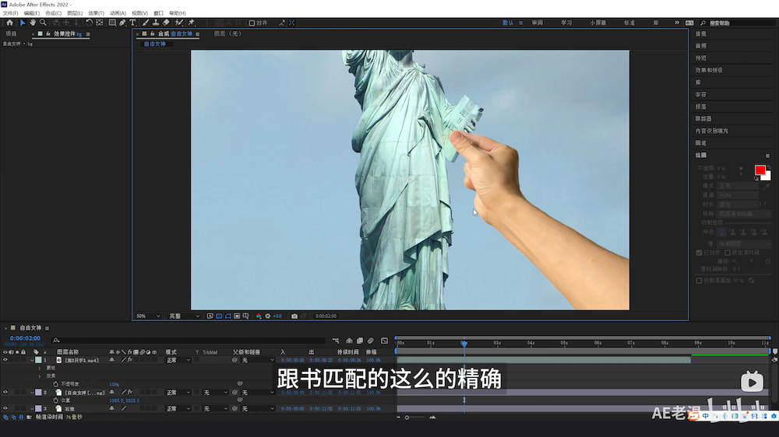Toggle the 锁定源时间 checkbox
This screenshot has height=437, width=779.
728,253
